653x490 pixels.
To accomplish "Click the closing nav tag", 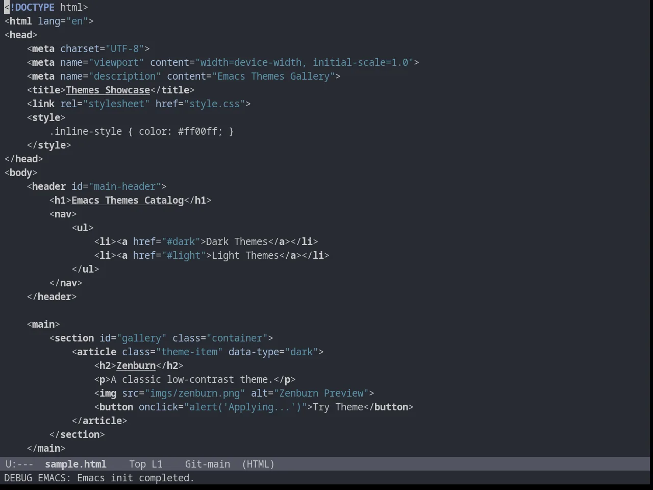I will point(66,283).
